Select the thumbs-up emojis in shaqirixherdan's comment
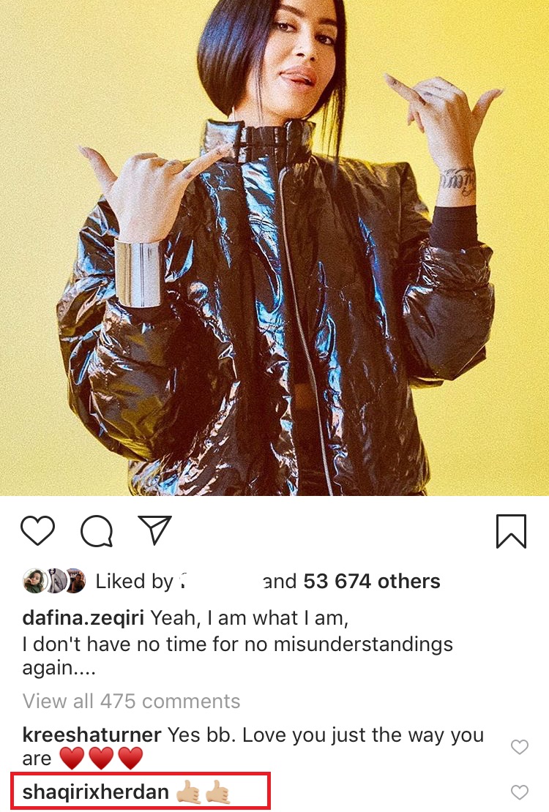549x812 pixels. pos(203,792)
